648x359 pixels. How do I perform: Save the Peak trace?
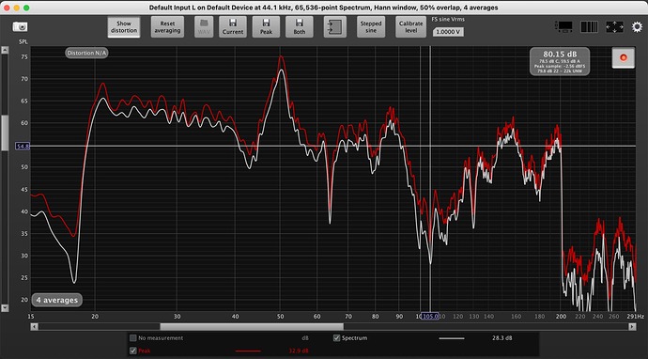point(266,27)
